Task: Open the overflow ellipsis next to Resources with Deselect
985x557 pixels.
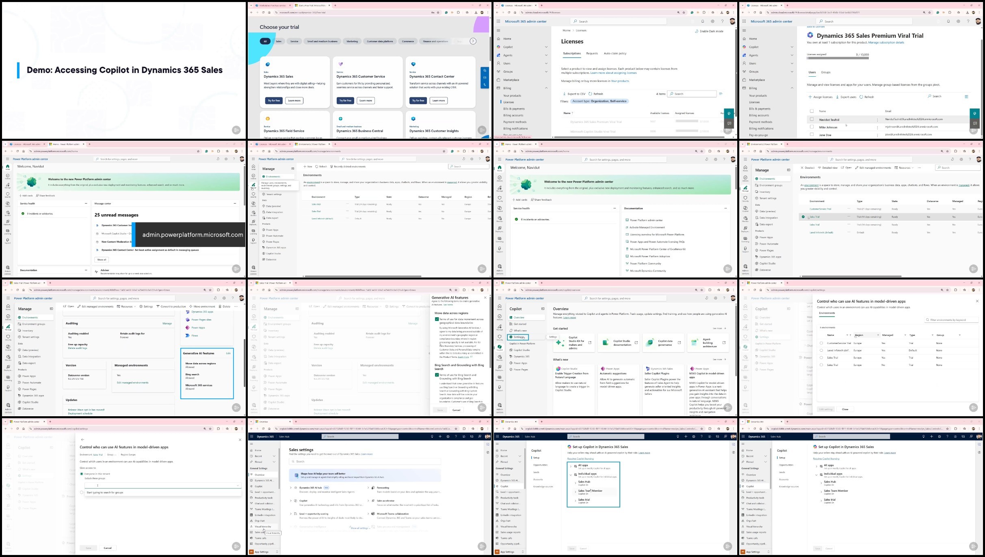Action: pos(919,168)
